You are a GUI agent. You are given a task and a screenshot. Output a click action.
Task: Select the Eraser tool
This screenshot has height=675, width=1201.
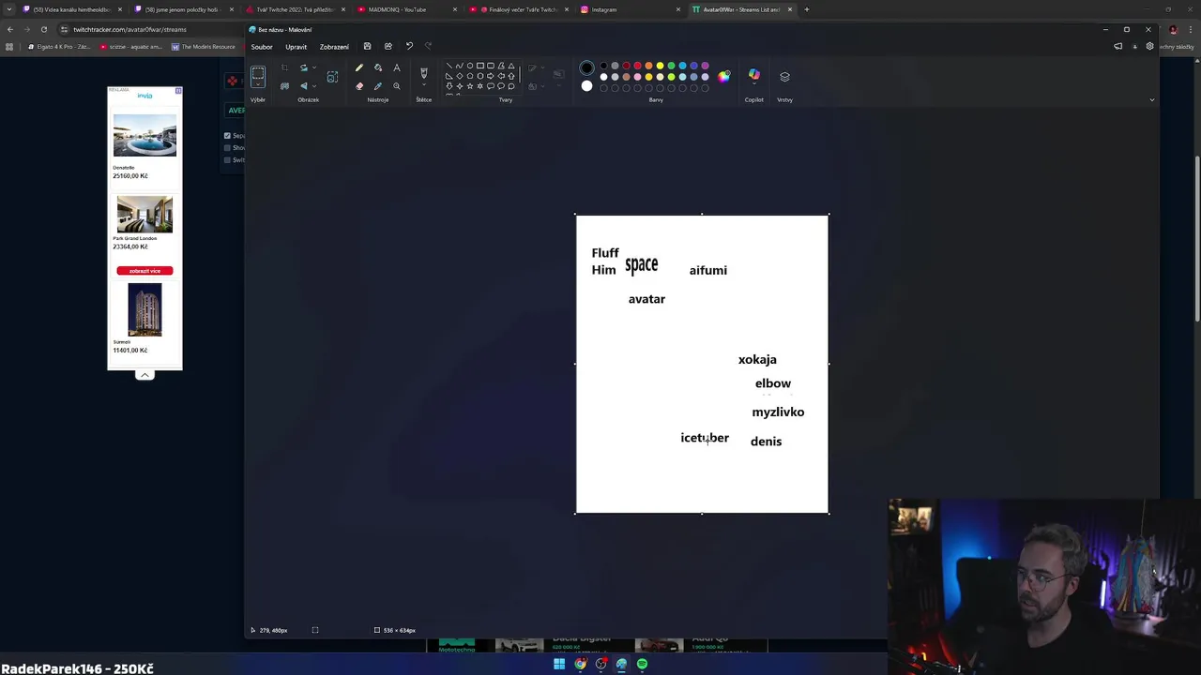click(359, 86)
